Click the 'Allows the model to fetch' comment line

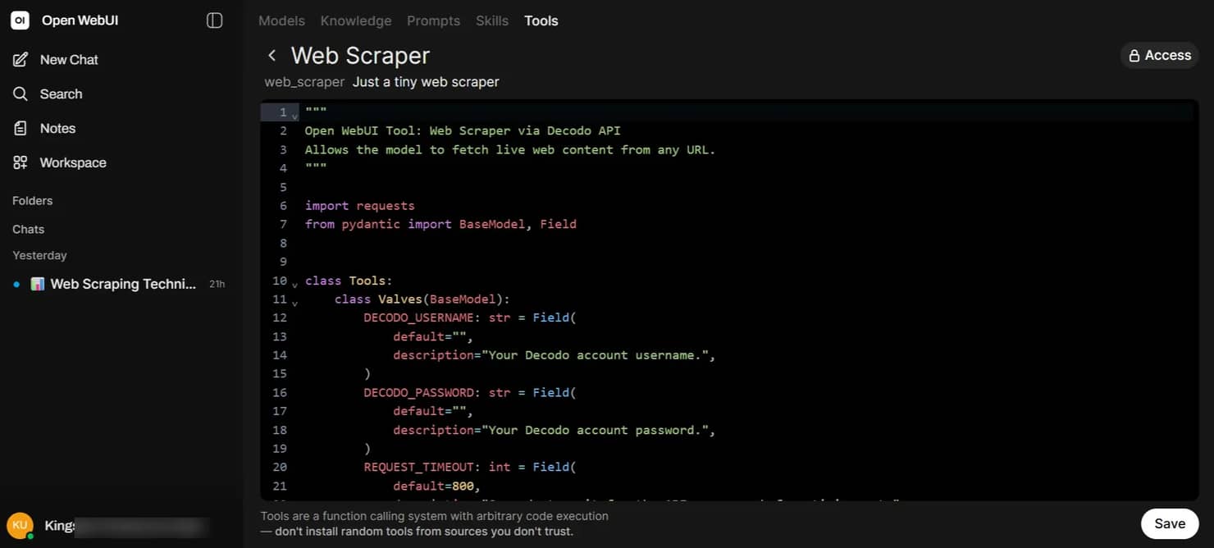[510, 149]
